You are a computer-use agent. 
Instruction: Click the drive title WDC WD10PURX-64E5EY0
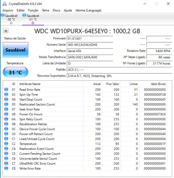pyautogui.click(x=87, y=31)
